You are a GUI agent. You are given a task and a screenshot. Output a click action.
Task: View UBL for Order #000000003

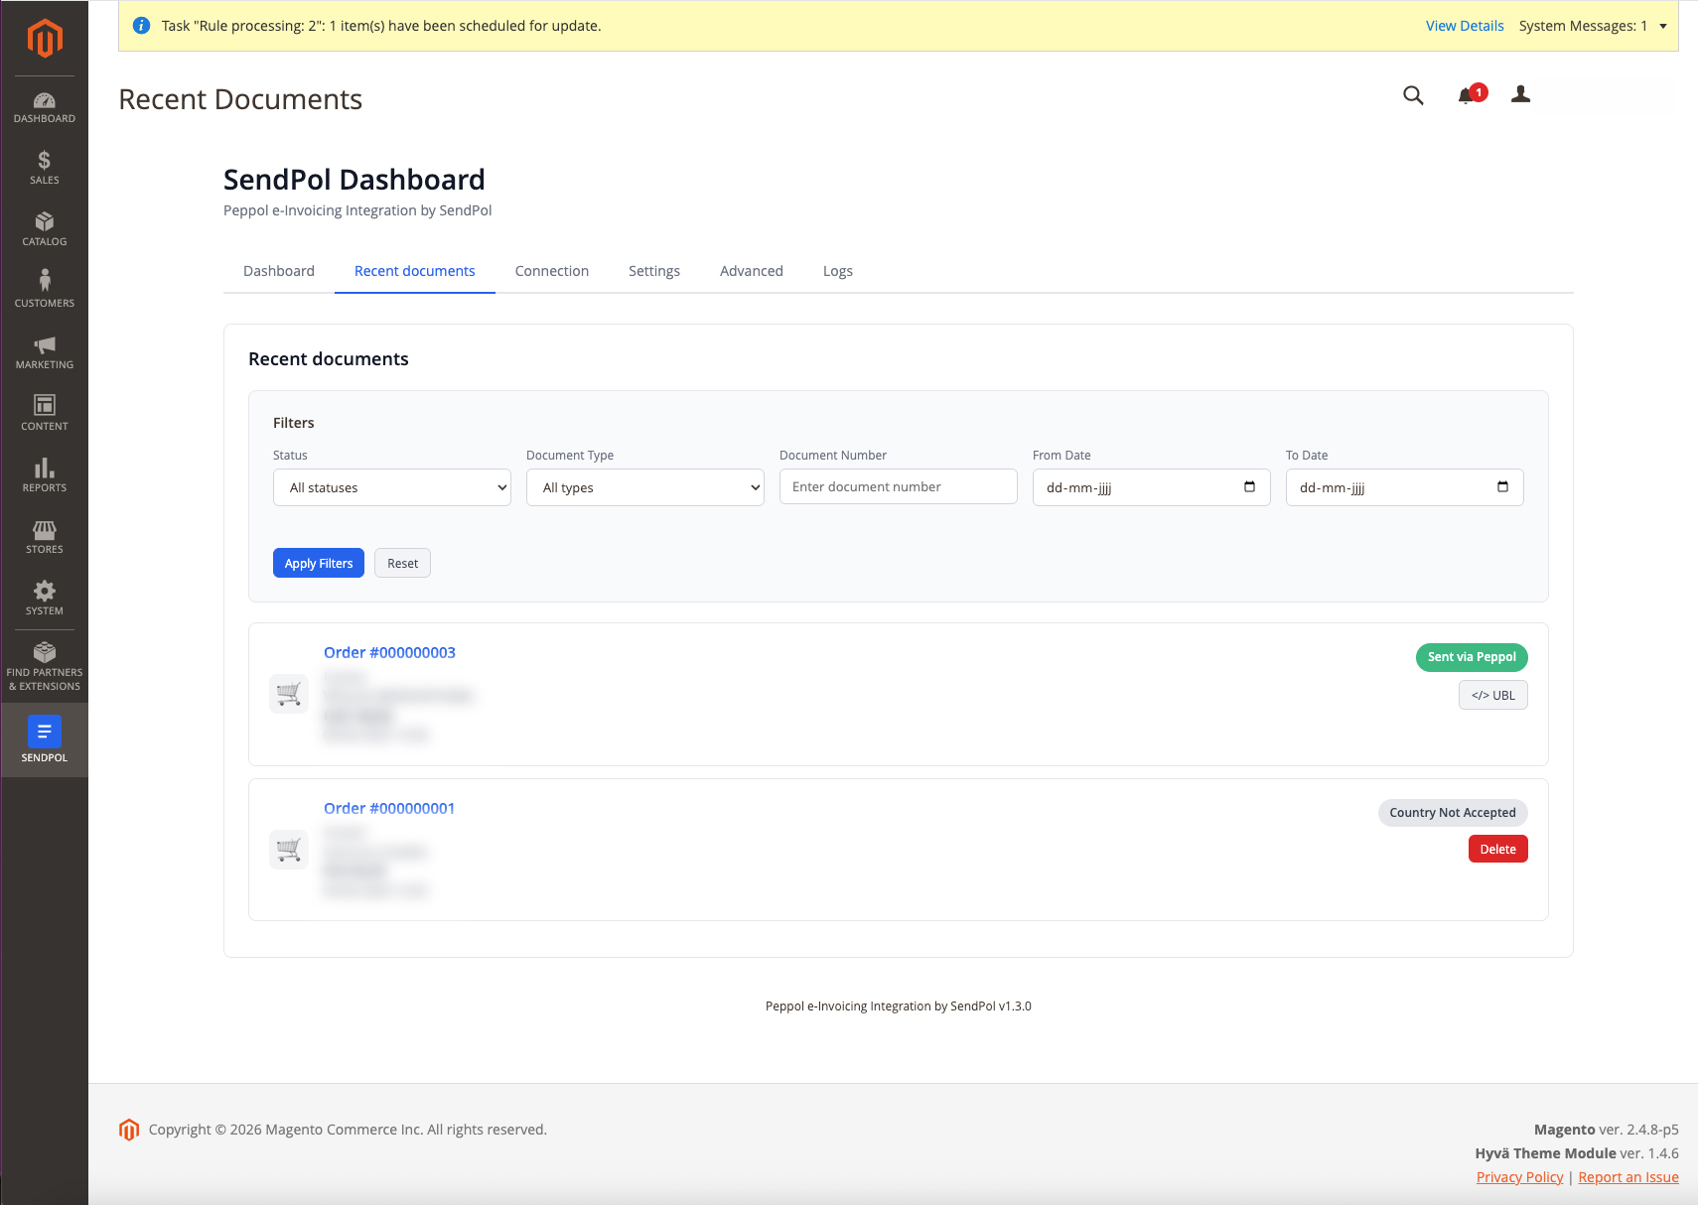tap(1492, 695)
